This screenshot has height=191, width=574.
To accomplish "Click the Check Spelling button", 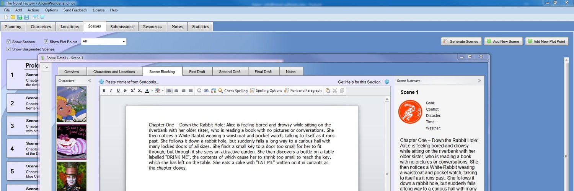I will click(x=233, y=91).
